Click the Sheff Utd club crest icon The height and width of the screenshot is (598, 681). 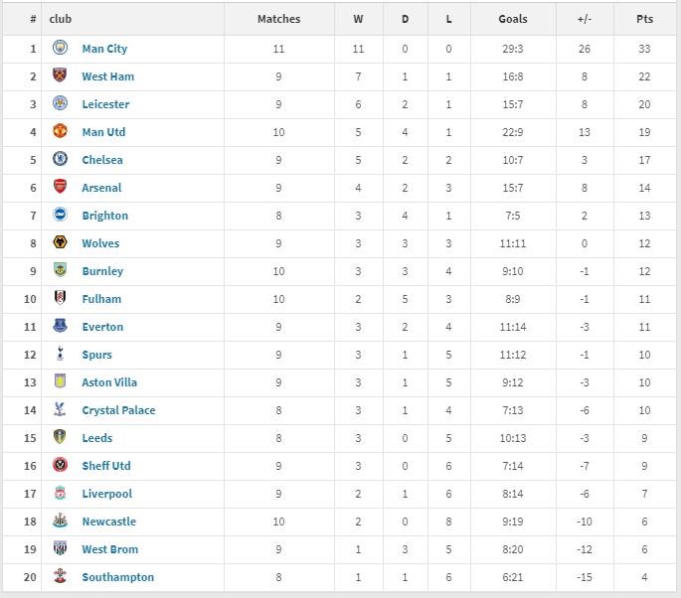tap(60, 465)
